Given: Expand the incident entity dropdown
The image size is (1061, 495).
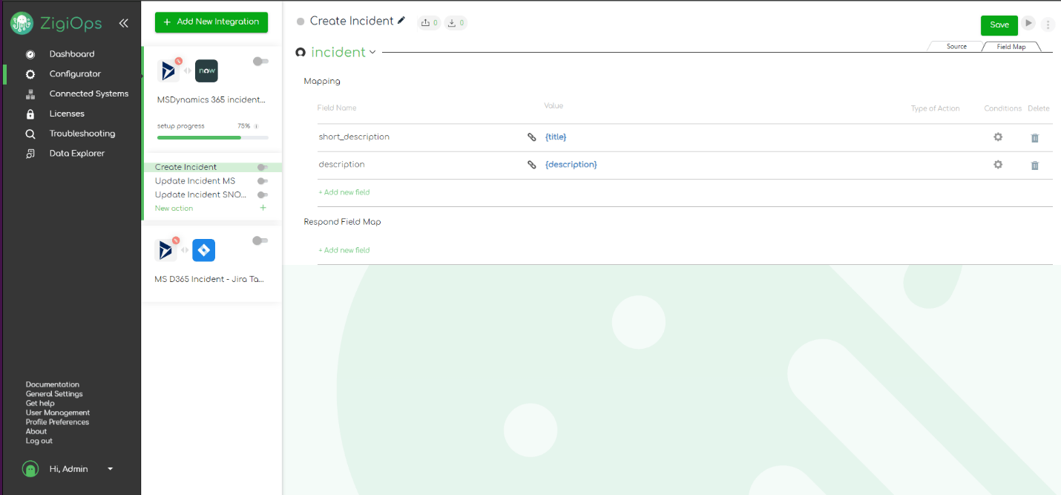Looking at the screenshot, I should (x=372, y=52).
